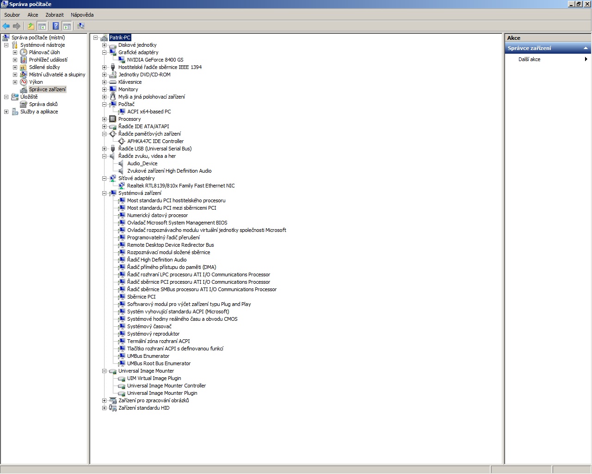Image resolution: width=592 pixels, height=474 pixels.
Task: Select Ovladač Microsoft System Management BIOS
Action: (177, 223)
